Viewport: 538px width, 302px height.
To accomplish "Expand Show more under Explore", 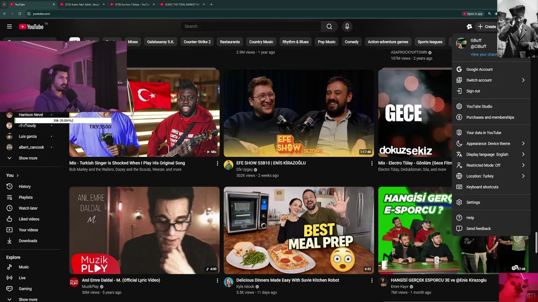I will [28, 299].
